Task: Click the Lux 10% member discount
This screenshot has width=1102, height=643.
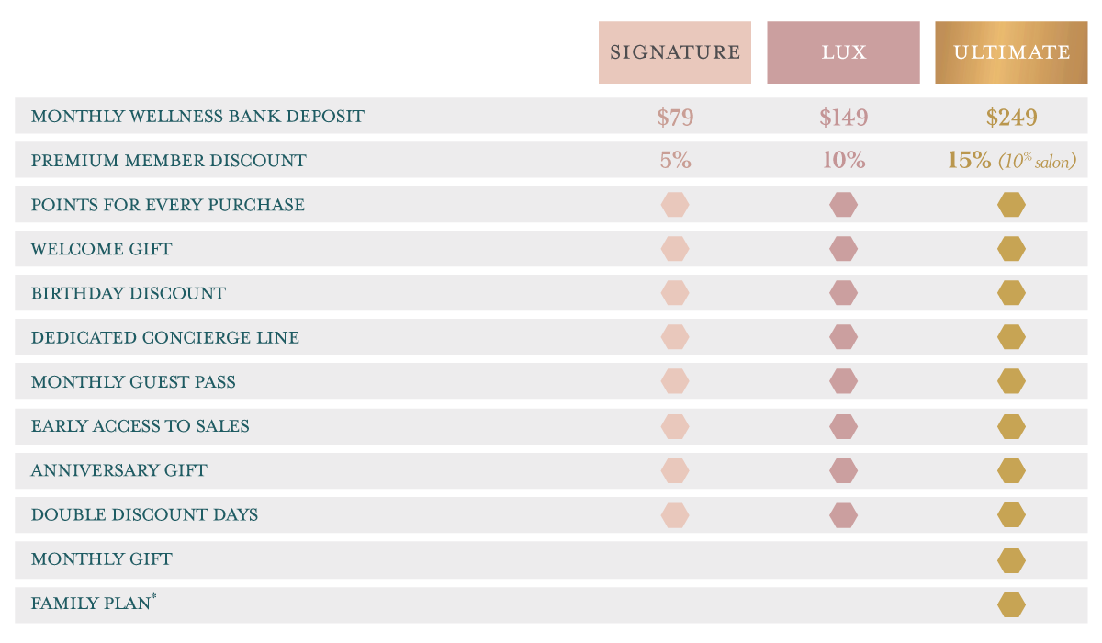Action: pyautogui.click(x=843, y=161)
